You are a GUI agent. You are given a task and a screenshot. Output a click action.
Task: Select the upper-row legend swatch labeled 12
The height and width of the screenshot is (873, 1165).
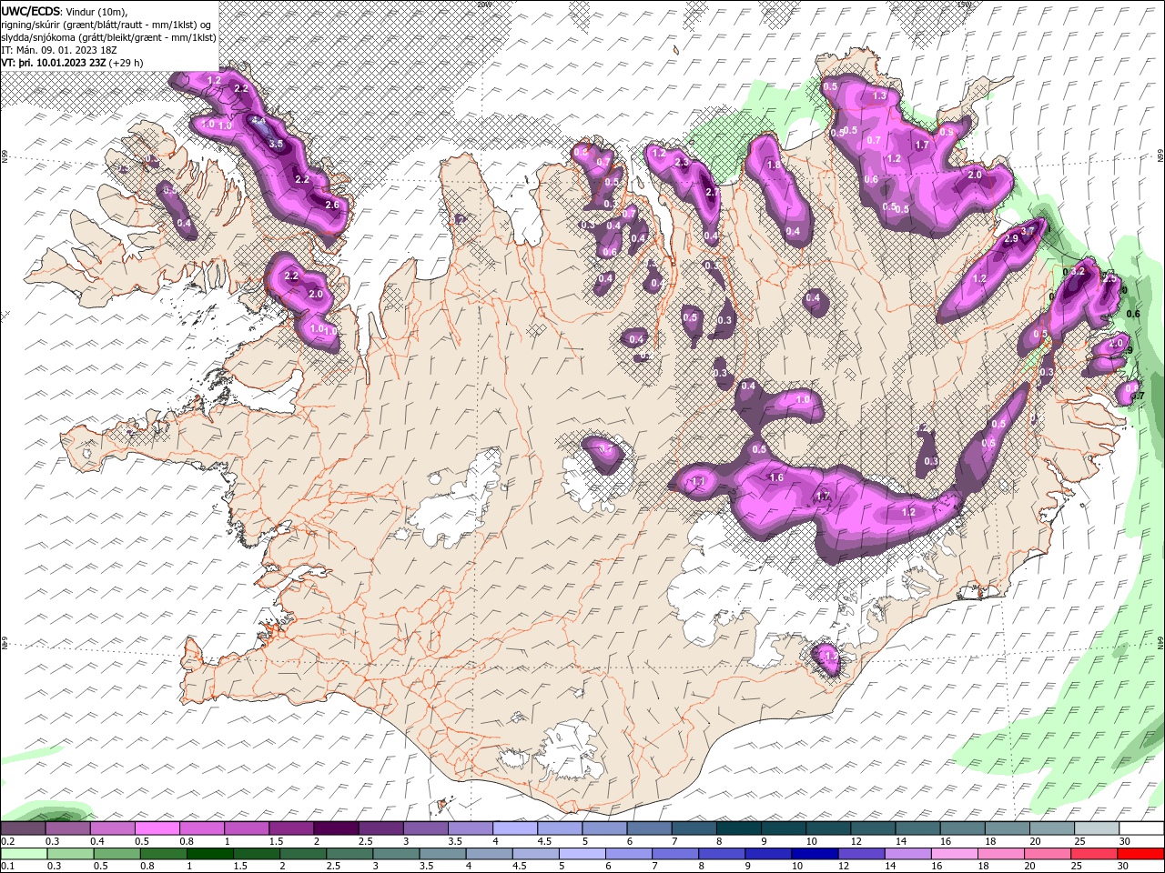point(872,828)
